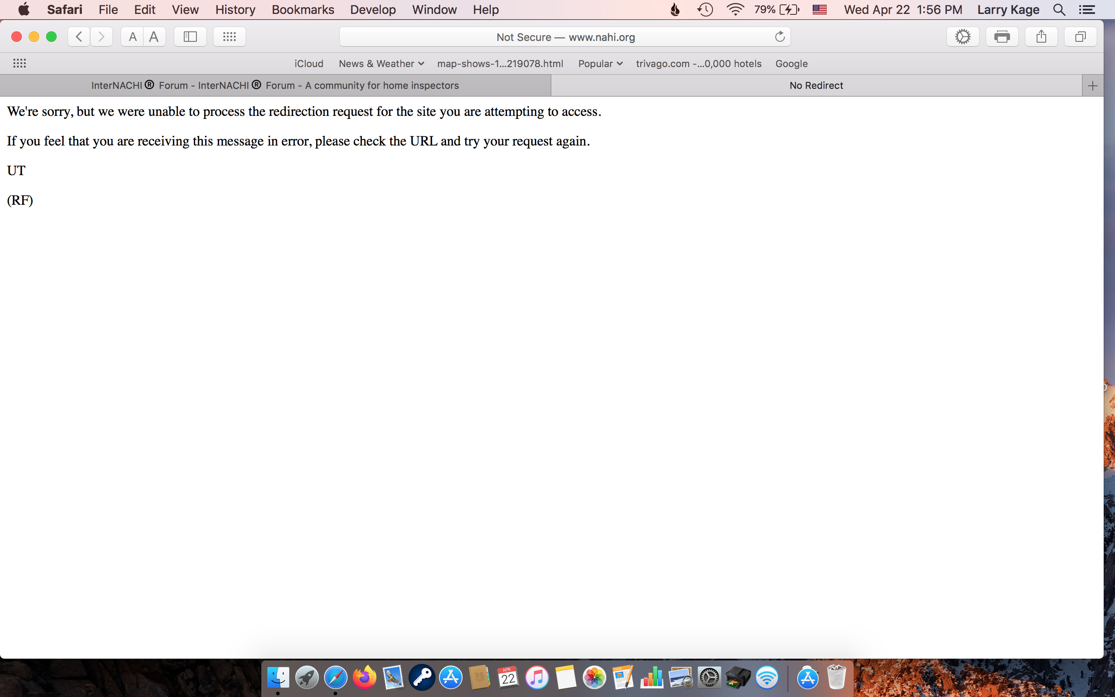
Task: Click the Print icon in toolbar
Action: tap(1002, 37)
